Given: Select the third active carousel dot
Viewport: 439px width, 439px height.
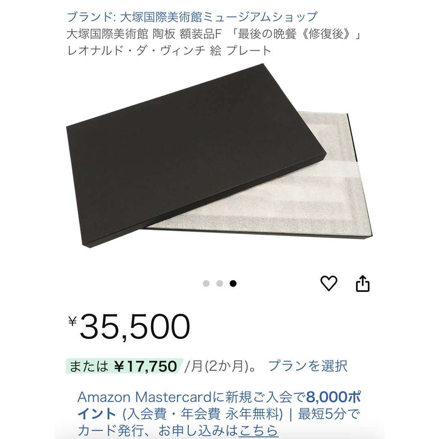Looking at the screenshot, I should (233, 284).
